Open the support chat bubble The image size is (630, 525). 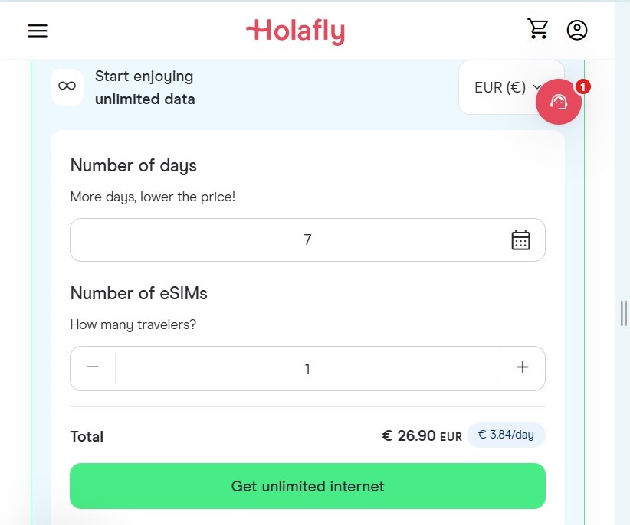[559, 102]
